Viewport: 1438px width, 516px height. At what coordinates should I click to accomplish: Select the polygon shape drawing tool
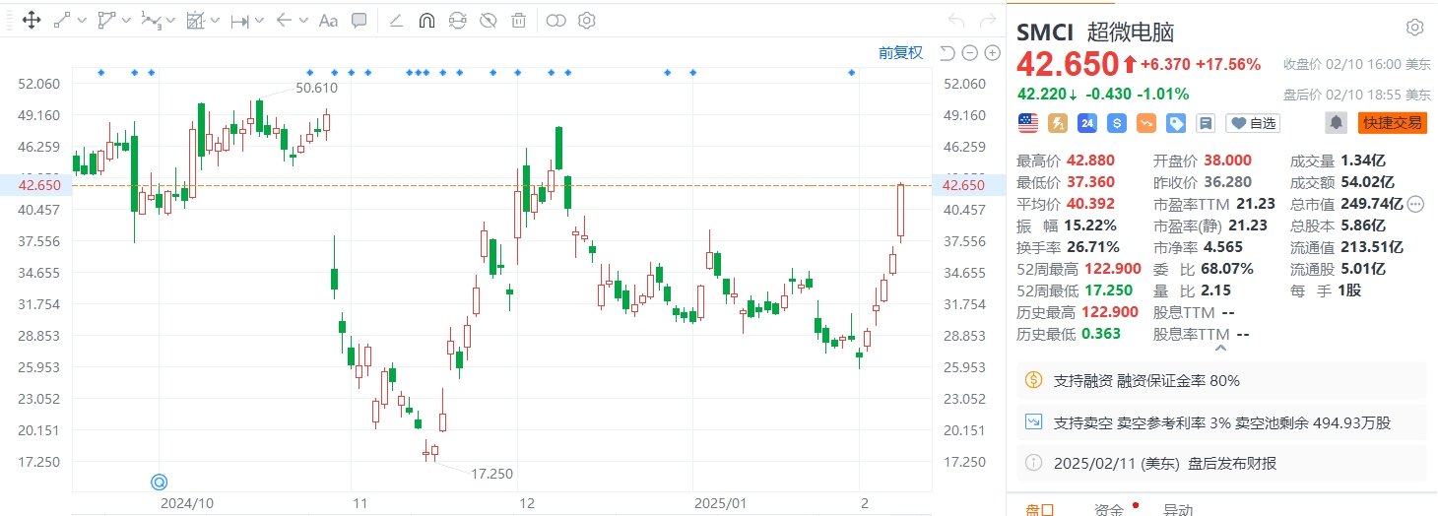(x=107, y=20)
